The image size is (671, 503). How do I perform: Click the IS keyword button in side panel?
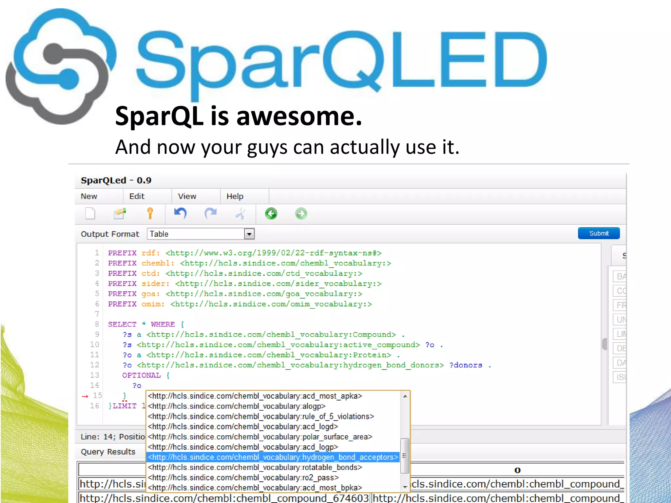620,377
